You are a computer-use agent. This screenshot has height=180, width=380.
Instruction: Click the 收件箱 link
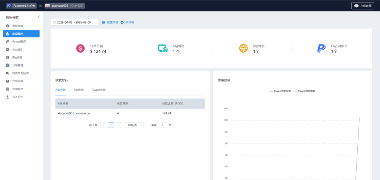[x=127, y=22]
